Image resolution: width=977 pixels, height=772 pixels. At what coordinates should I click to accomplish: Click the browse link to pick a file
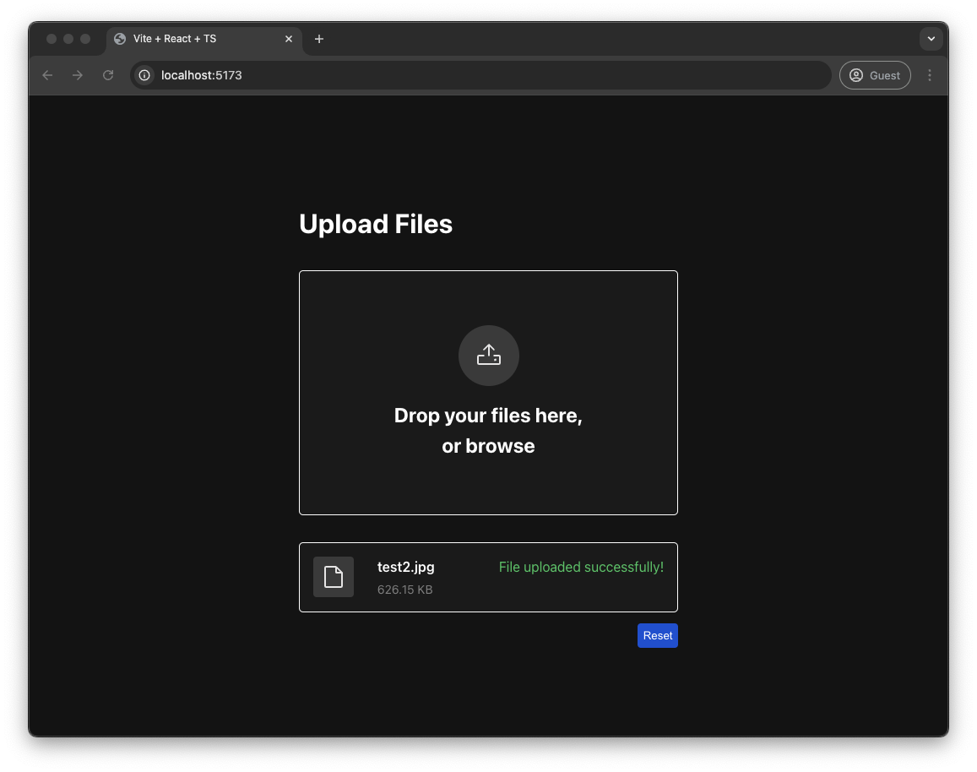[x=507, y=445]
